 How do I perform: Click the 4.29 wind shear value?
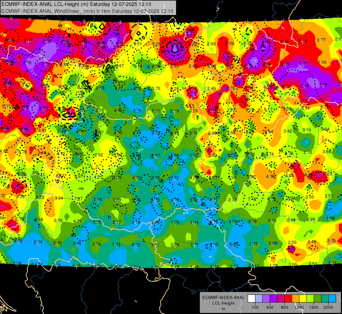pyautogui.click(x=117, y=178)
